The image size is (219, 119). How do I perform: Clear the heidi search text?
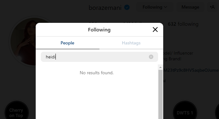tap(151, 57)
